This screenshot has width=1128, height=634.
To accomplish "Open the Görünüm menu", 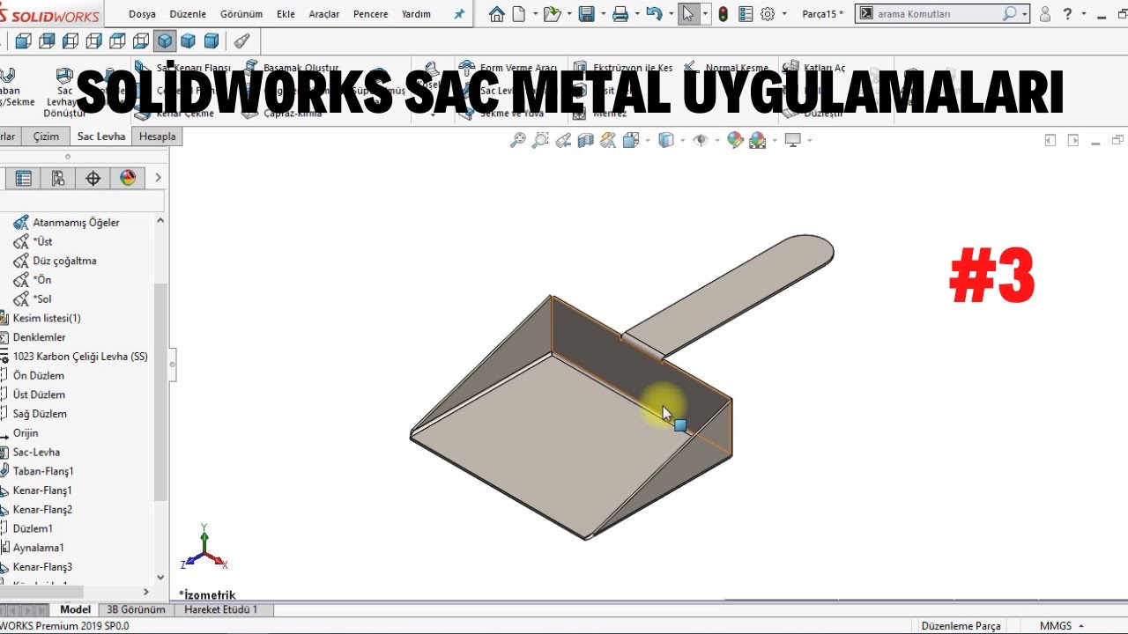I will pyautogui.click(x=241, y=14).
